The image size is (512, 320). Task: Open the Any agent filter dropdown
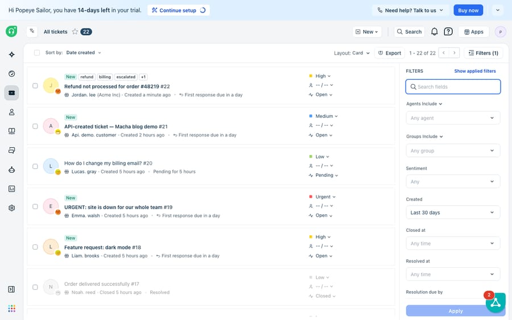[453, 118]
